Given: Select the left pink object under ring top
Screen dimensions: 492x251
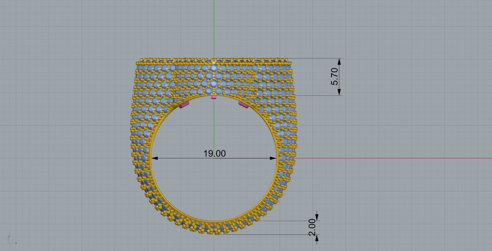Looking at the screenshot, I should click(184, 105).
